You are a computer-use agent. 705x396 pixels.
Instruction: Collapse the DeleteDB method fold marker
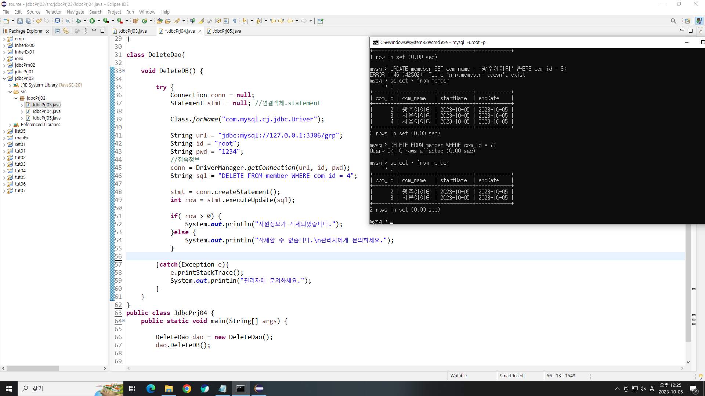coord(124,71)
